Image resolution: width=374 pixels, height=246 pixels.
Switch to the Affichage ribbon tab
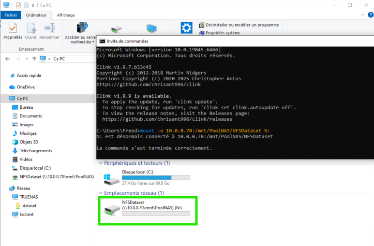tap(66, 15)
